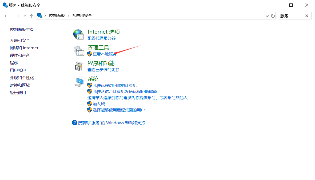The image size is (315, 180).
Task: Click the forward navigation arrow
Action: [17, 16]
